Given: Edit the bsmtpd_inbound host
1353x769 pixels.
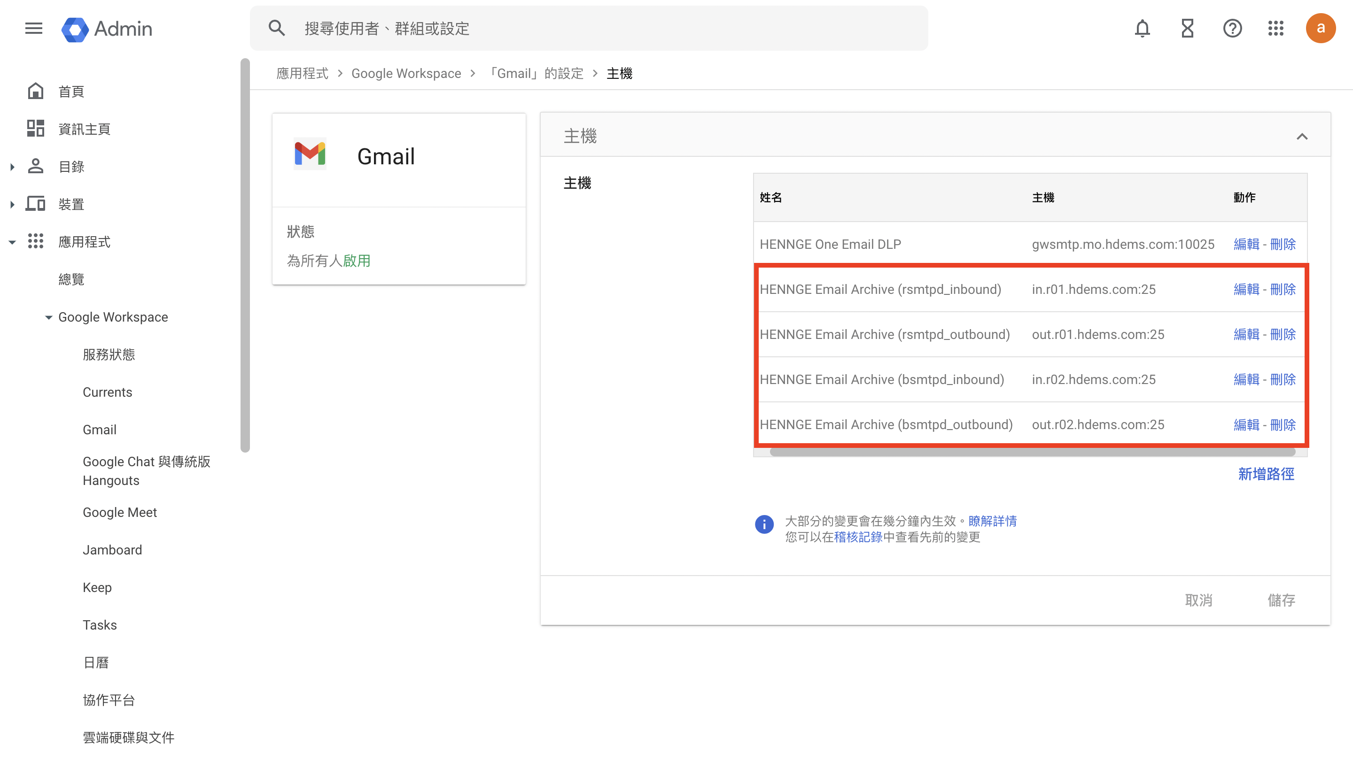Looking at the screenshot, I should [x=1246, y=379].
